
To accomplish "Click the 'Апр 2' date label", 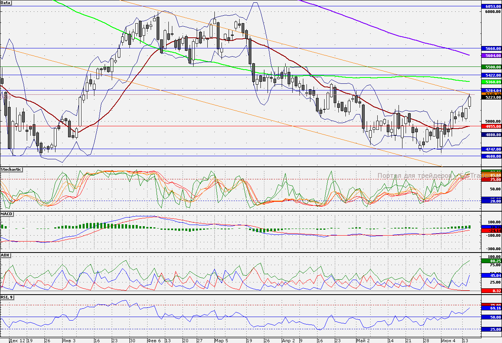I will (288, 340).
